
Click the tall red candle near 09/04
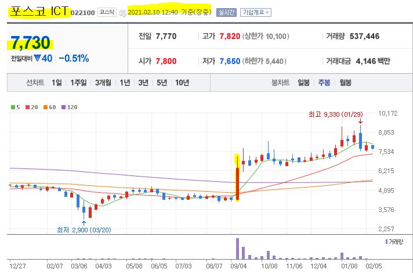[237, 184]
